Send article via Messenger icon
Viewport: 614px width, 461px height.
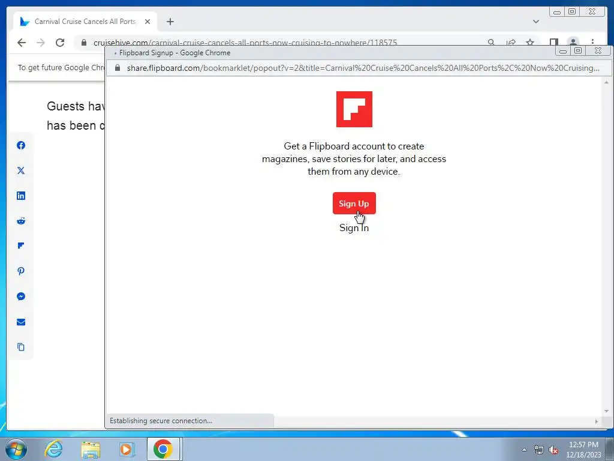(21, 297)
